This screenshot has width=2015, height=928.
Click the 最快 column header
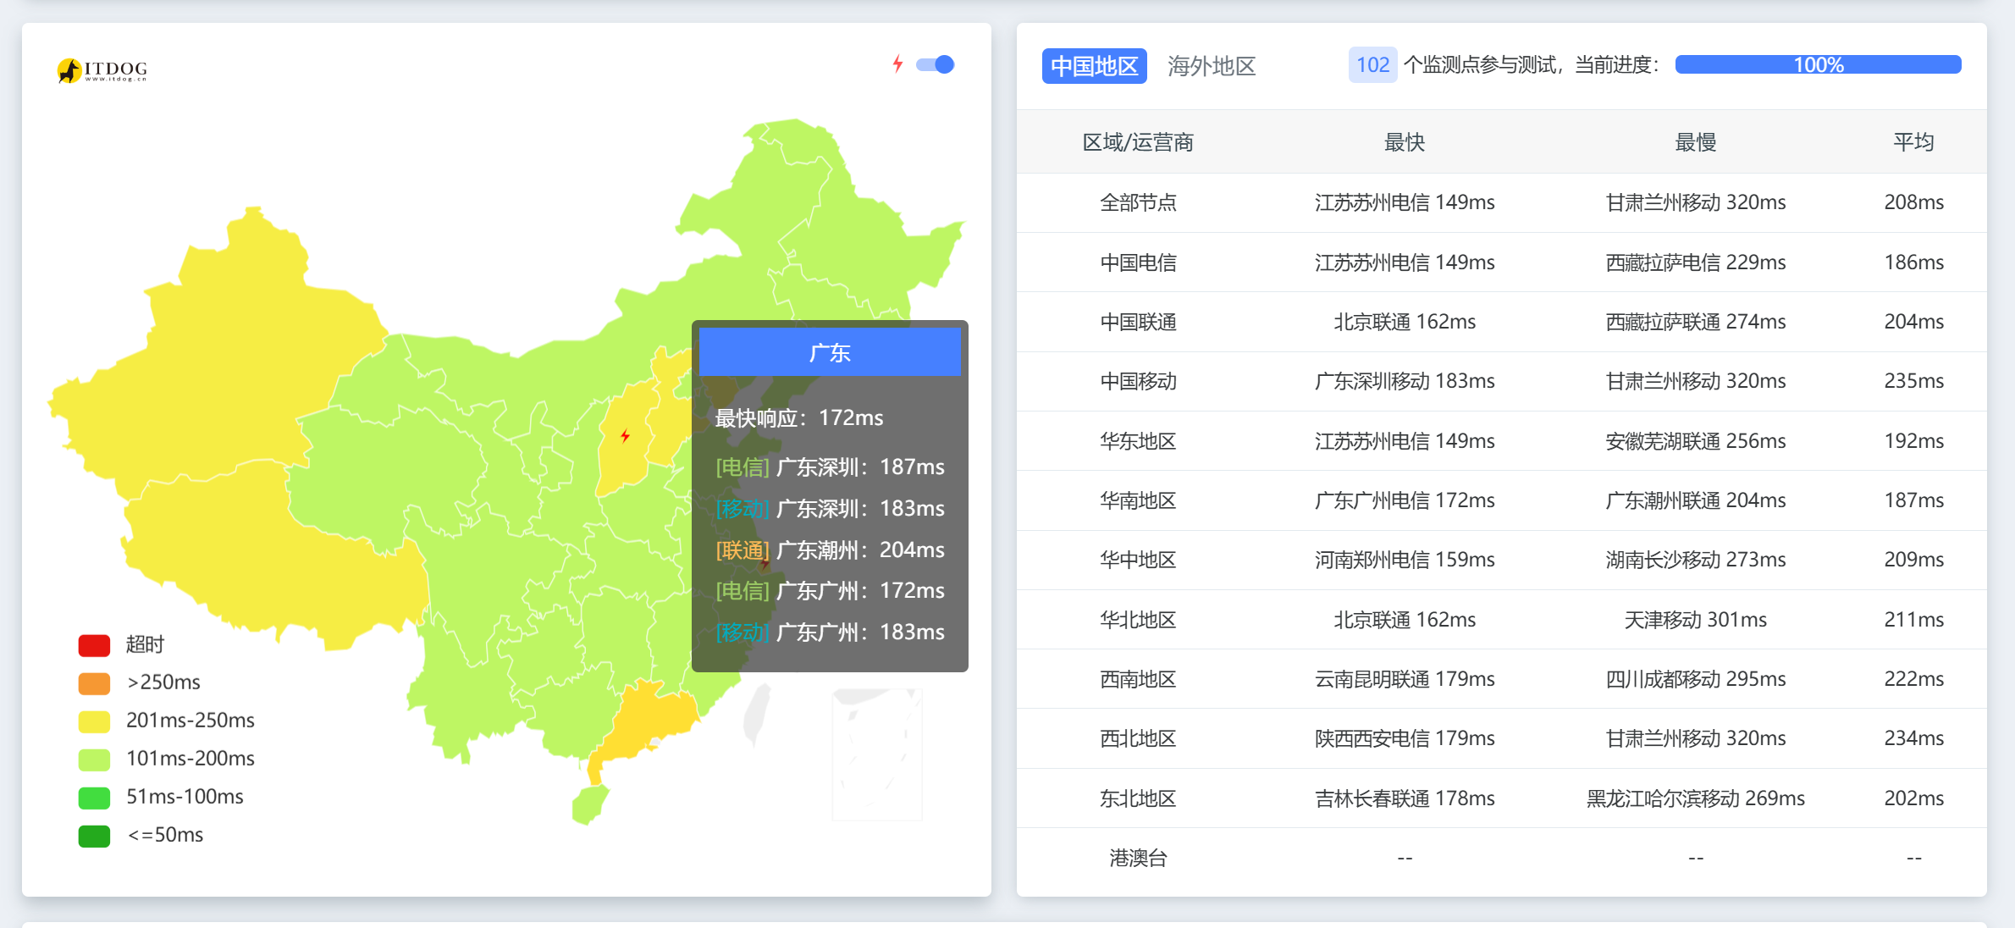click(x=1405, y=142)
